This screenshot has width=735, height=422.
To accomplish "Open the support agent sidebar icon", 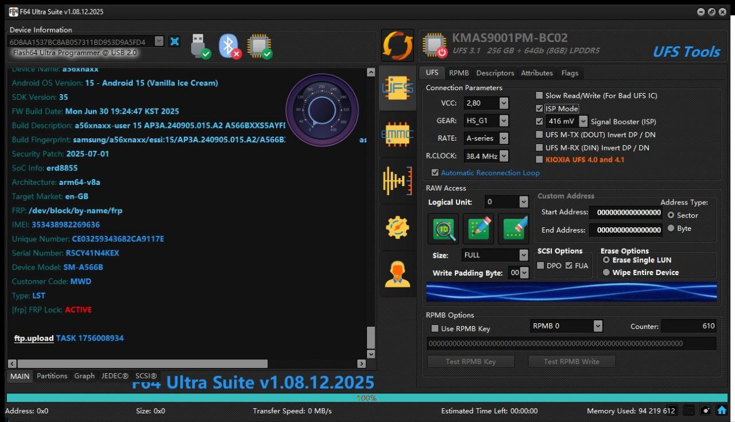I will click(x=397, y=274).
